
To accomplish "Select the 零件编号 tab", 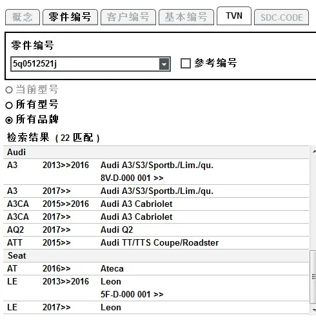I will click(70, 17).
